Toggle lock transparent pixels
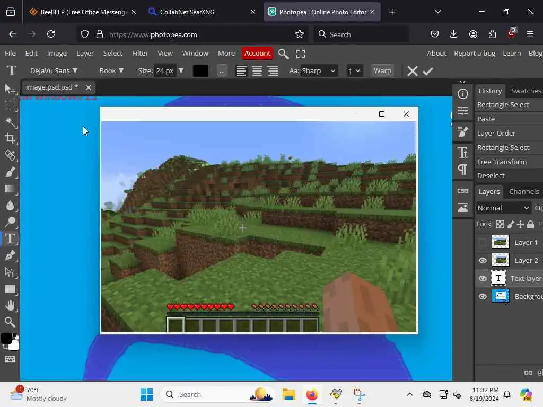This screenshot has width=543, height=407. click(x=500, y=224)
